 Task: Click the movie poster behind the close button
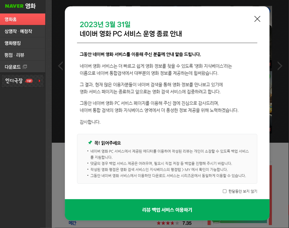pos(271,34)
